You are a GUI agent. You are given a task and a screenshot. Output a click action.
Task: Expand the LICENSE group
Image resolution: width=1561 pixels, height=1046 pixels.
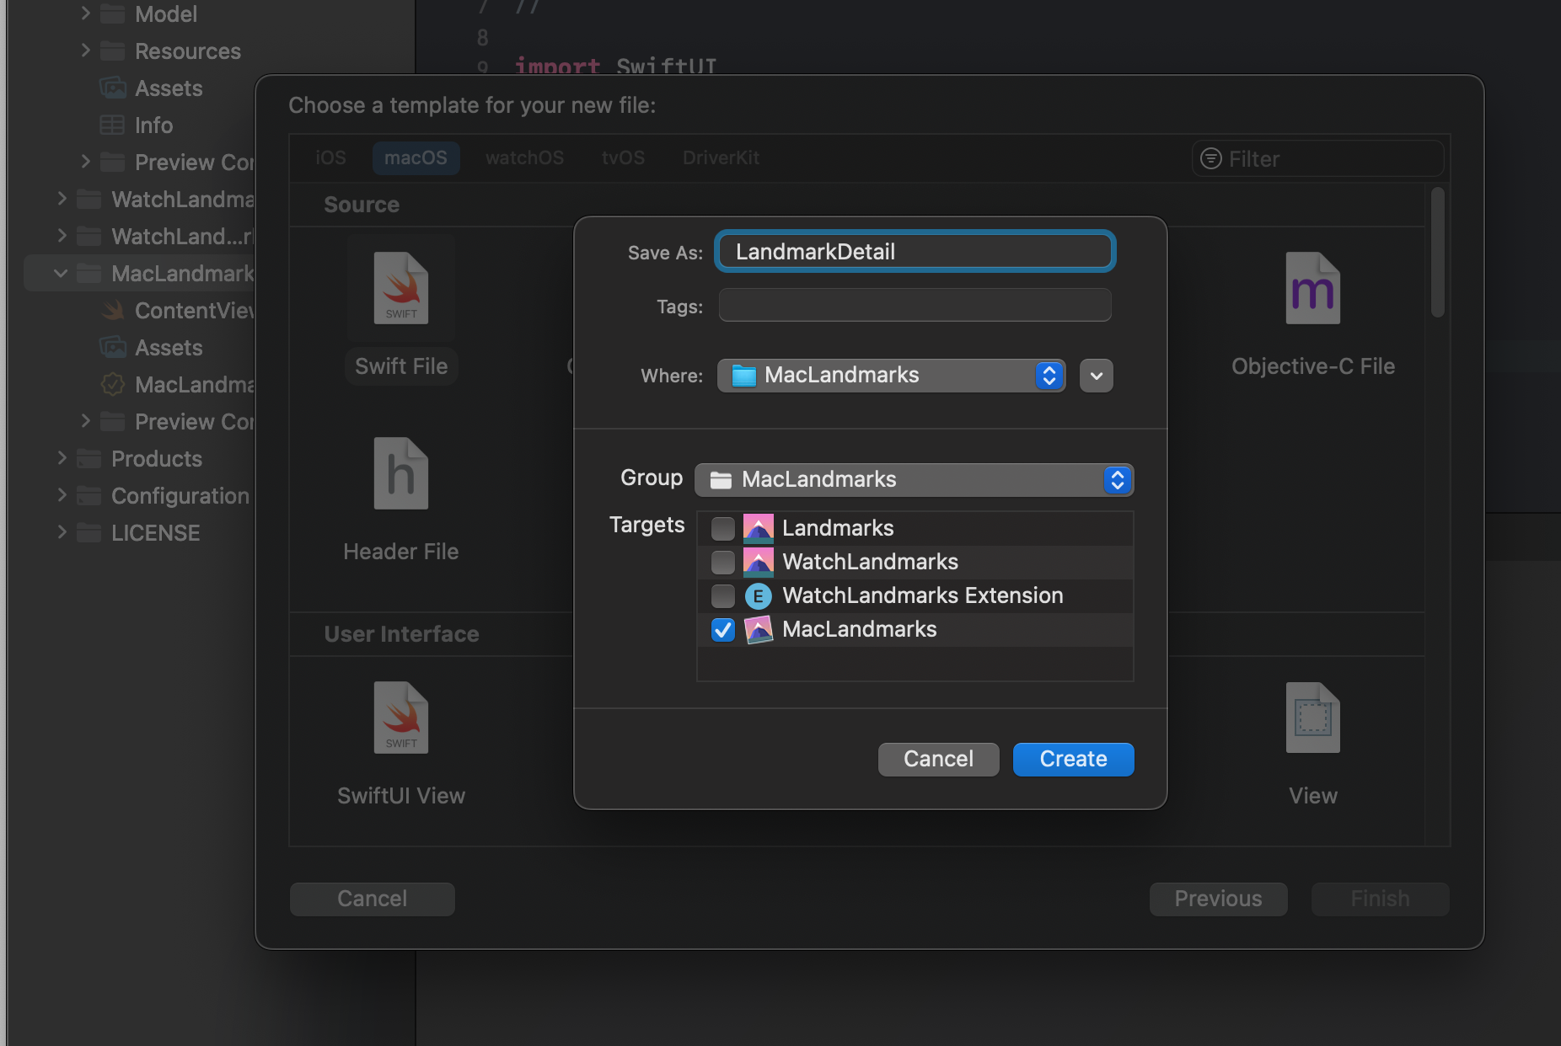pyautogui.click(x=62, y=532)
